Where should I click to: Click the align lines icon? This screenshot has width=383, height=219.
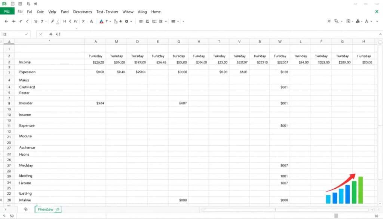click(x=141, y=21)
